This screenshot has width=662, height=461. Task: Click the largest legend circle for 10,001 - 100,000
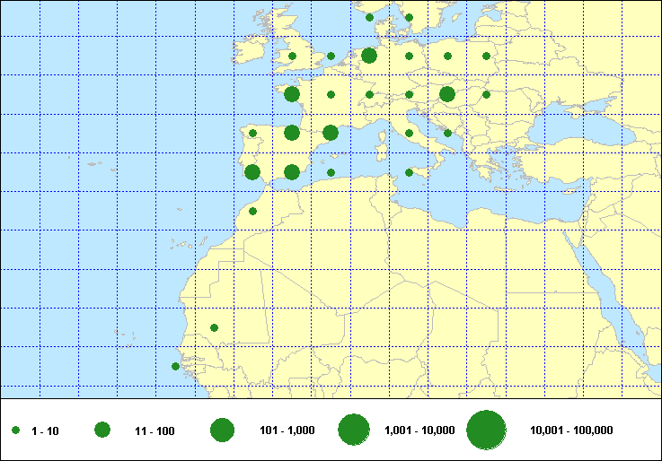point(486,431)
